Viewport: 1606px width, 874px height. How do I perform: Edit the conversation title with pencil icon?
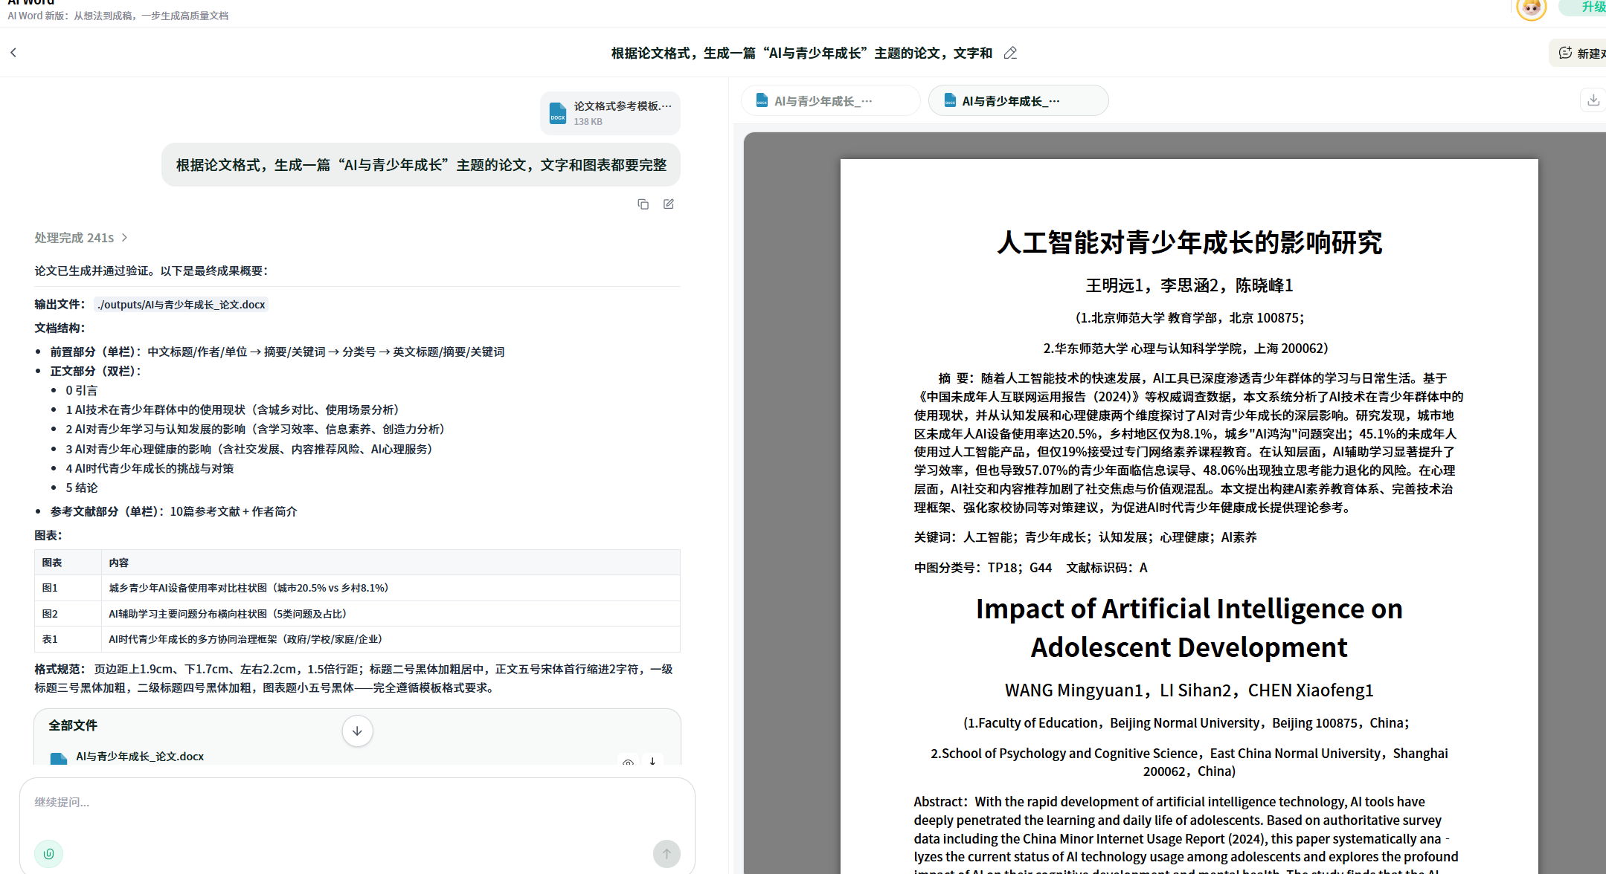tap(1010, 53)
